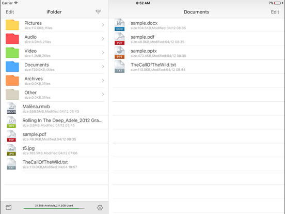Open the beige Other folder icon

coord(12,95)
